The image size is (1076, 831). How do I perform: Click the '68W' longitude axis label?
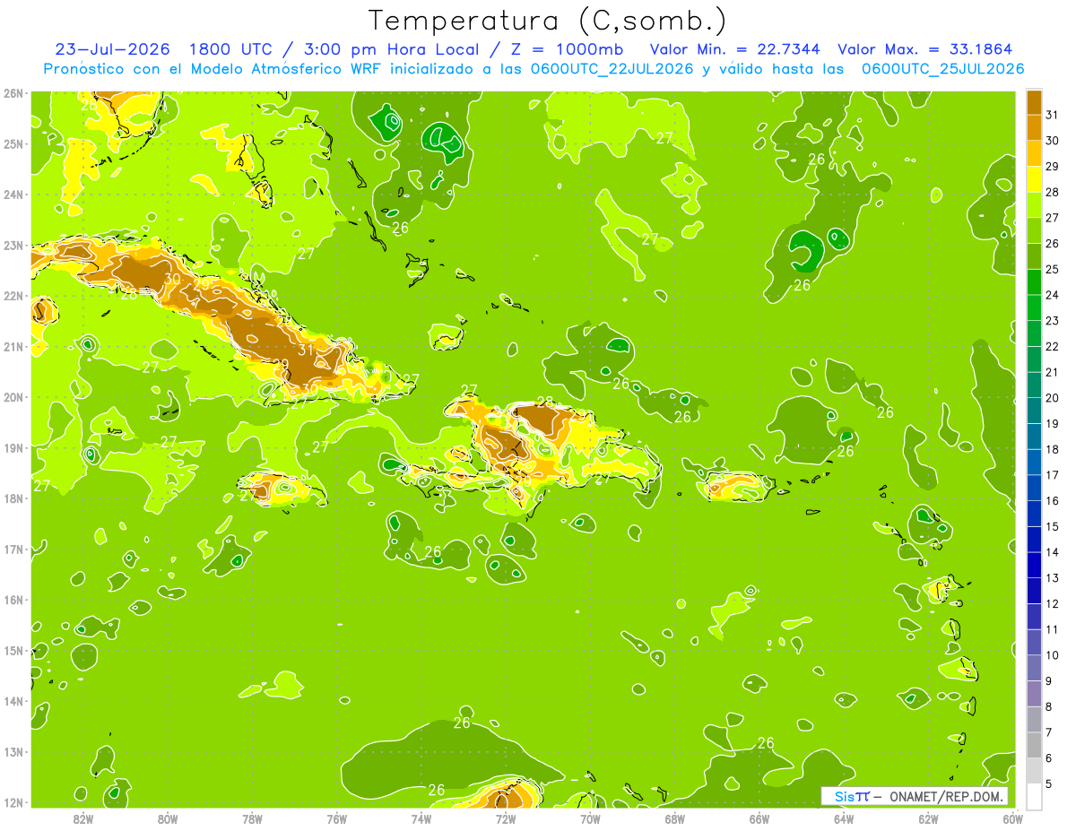(674, 818)
